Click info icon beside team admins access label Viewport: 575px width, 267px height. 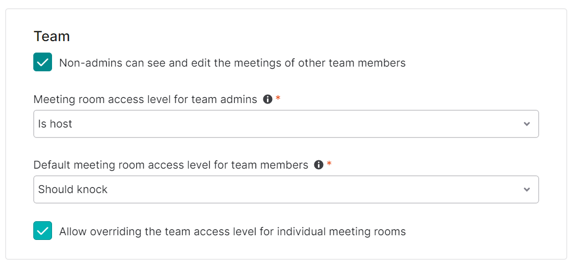[x=267, y=99]
